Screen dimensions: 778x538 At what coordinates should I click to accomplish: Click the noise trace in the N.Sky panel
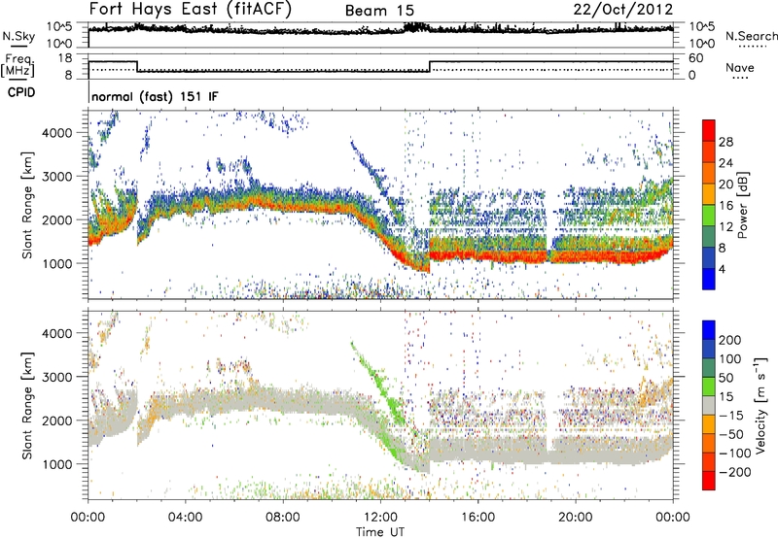(380, 30)
